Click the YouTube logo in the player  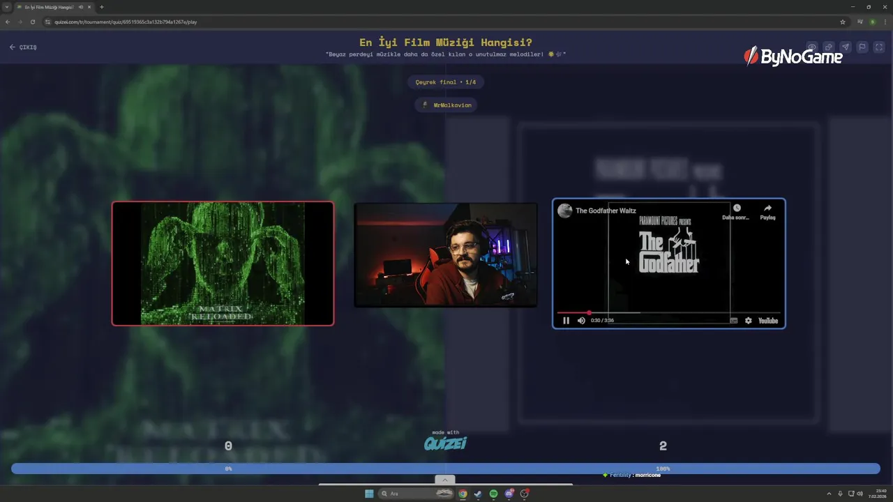768,321
